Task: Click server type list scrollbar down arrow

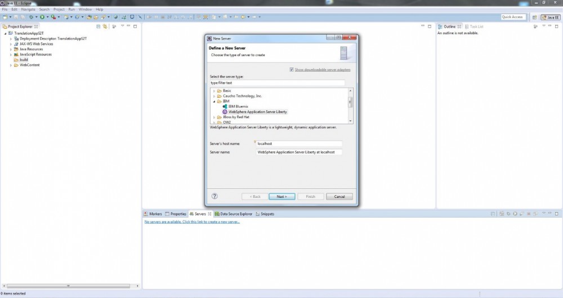Action: pyautogui.click(x=350, y=121)
